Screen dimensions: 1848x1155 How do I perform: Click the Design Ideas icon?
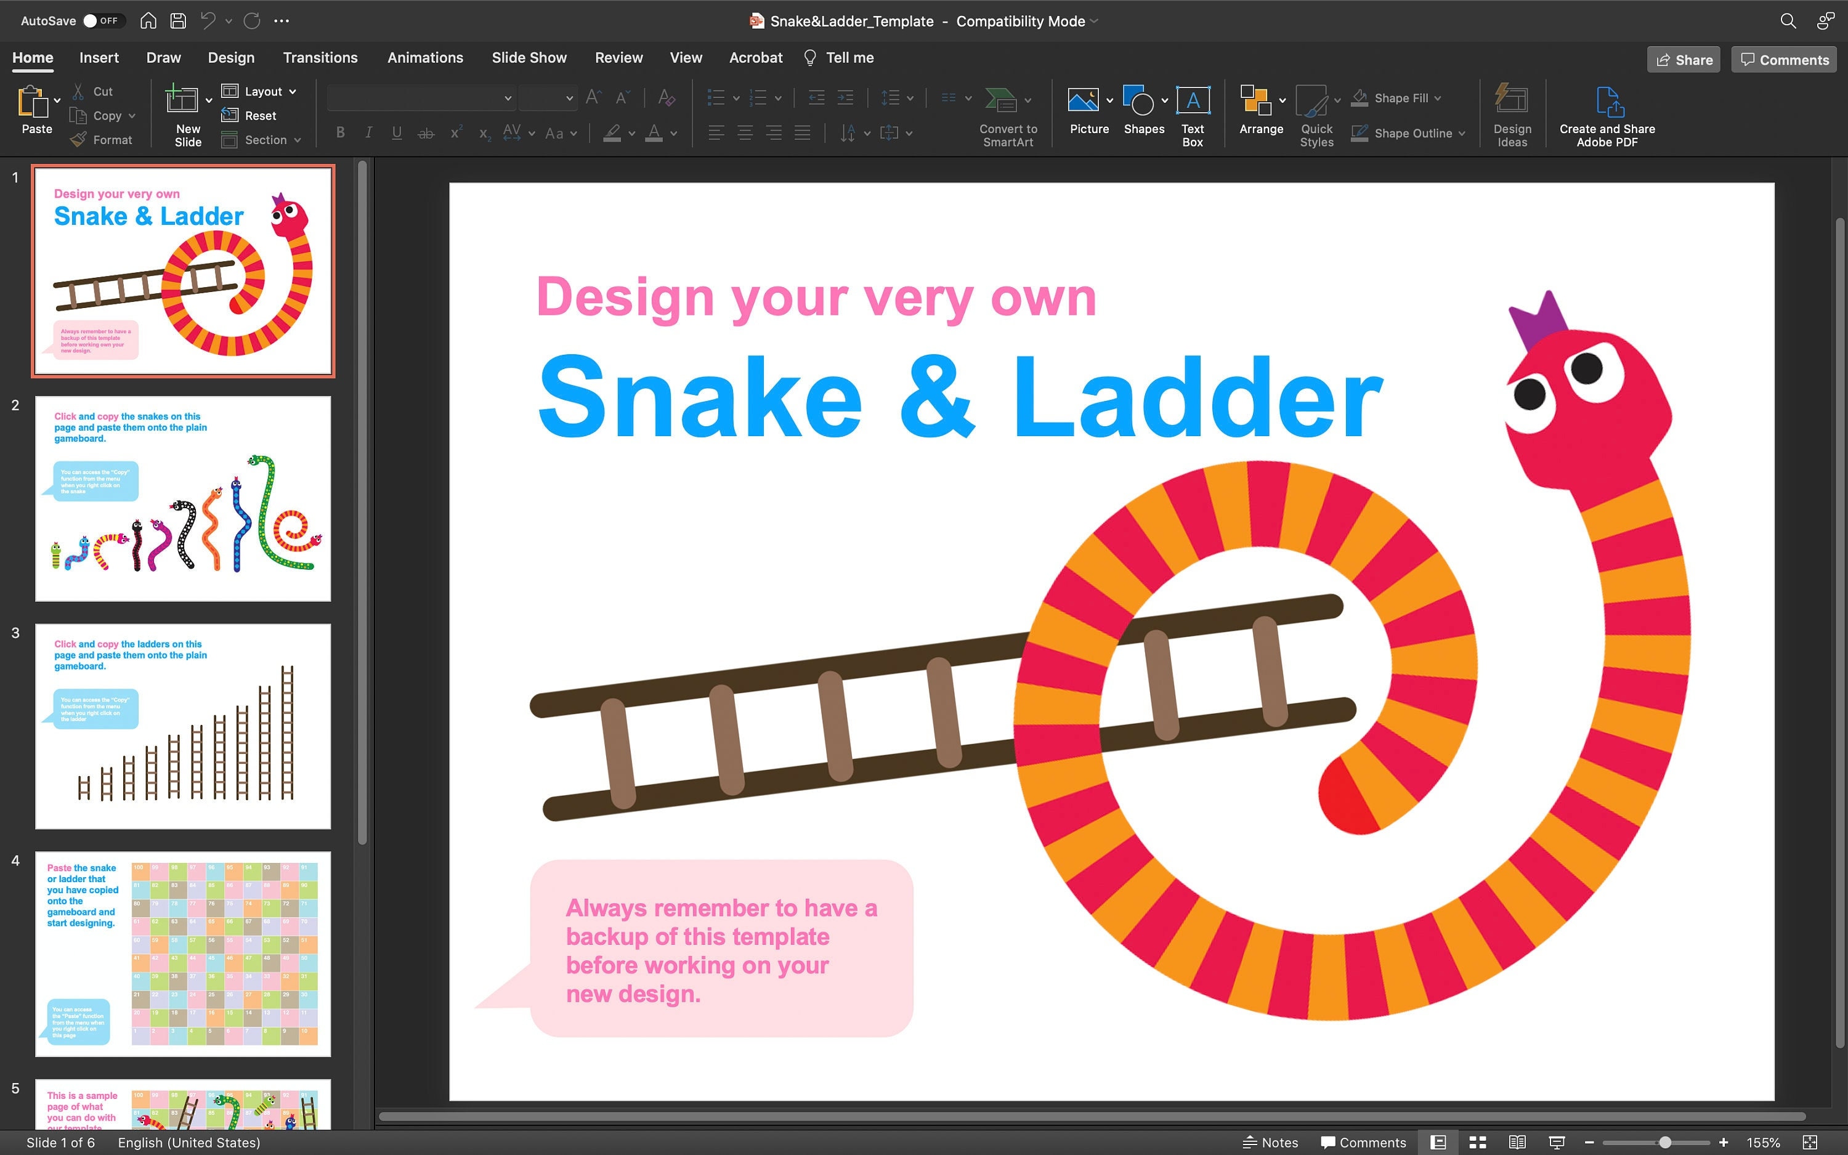[1511, 100]
